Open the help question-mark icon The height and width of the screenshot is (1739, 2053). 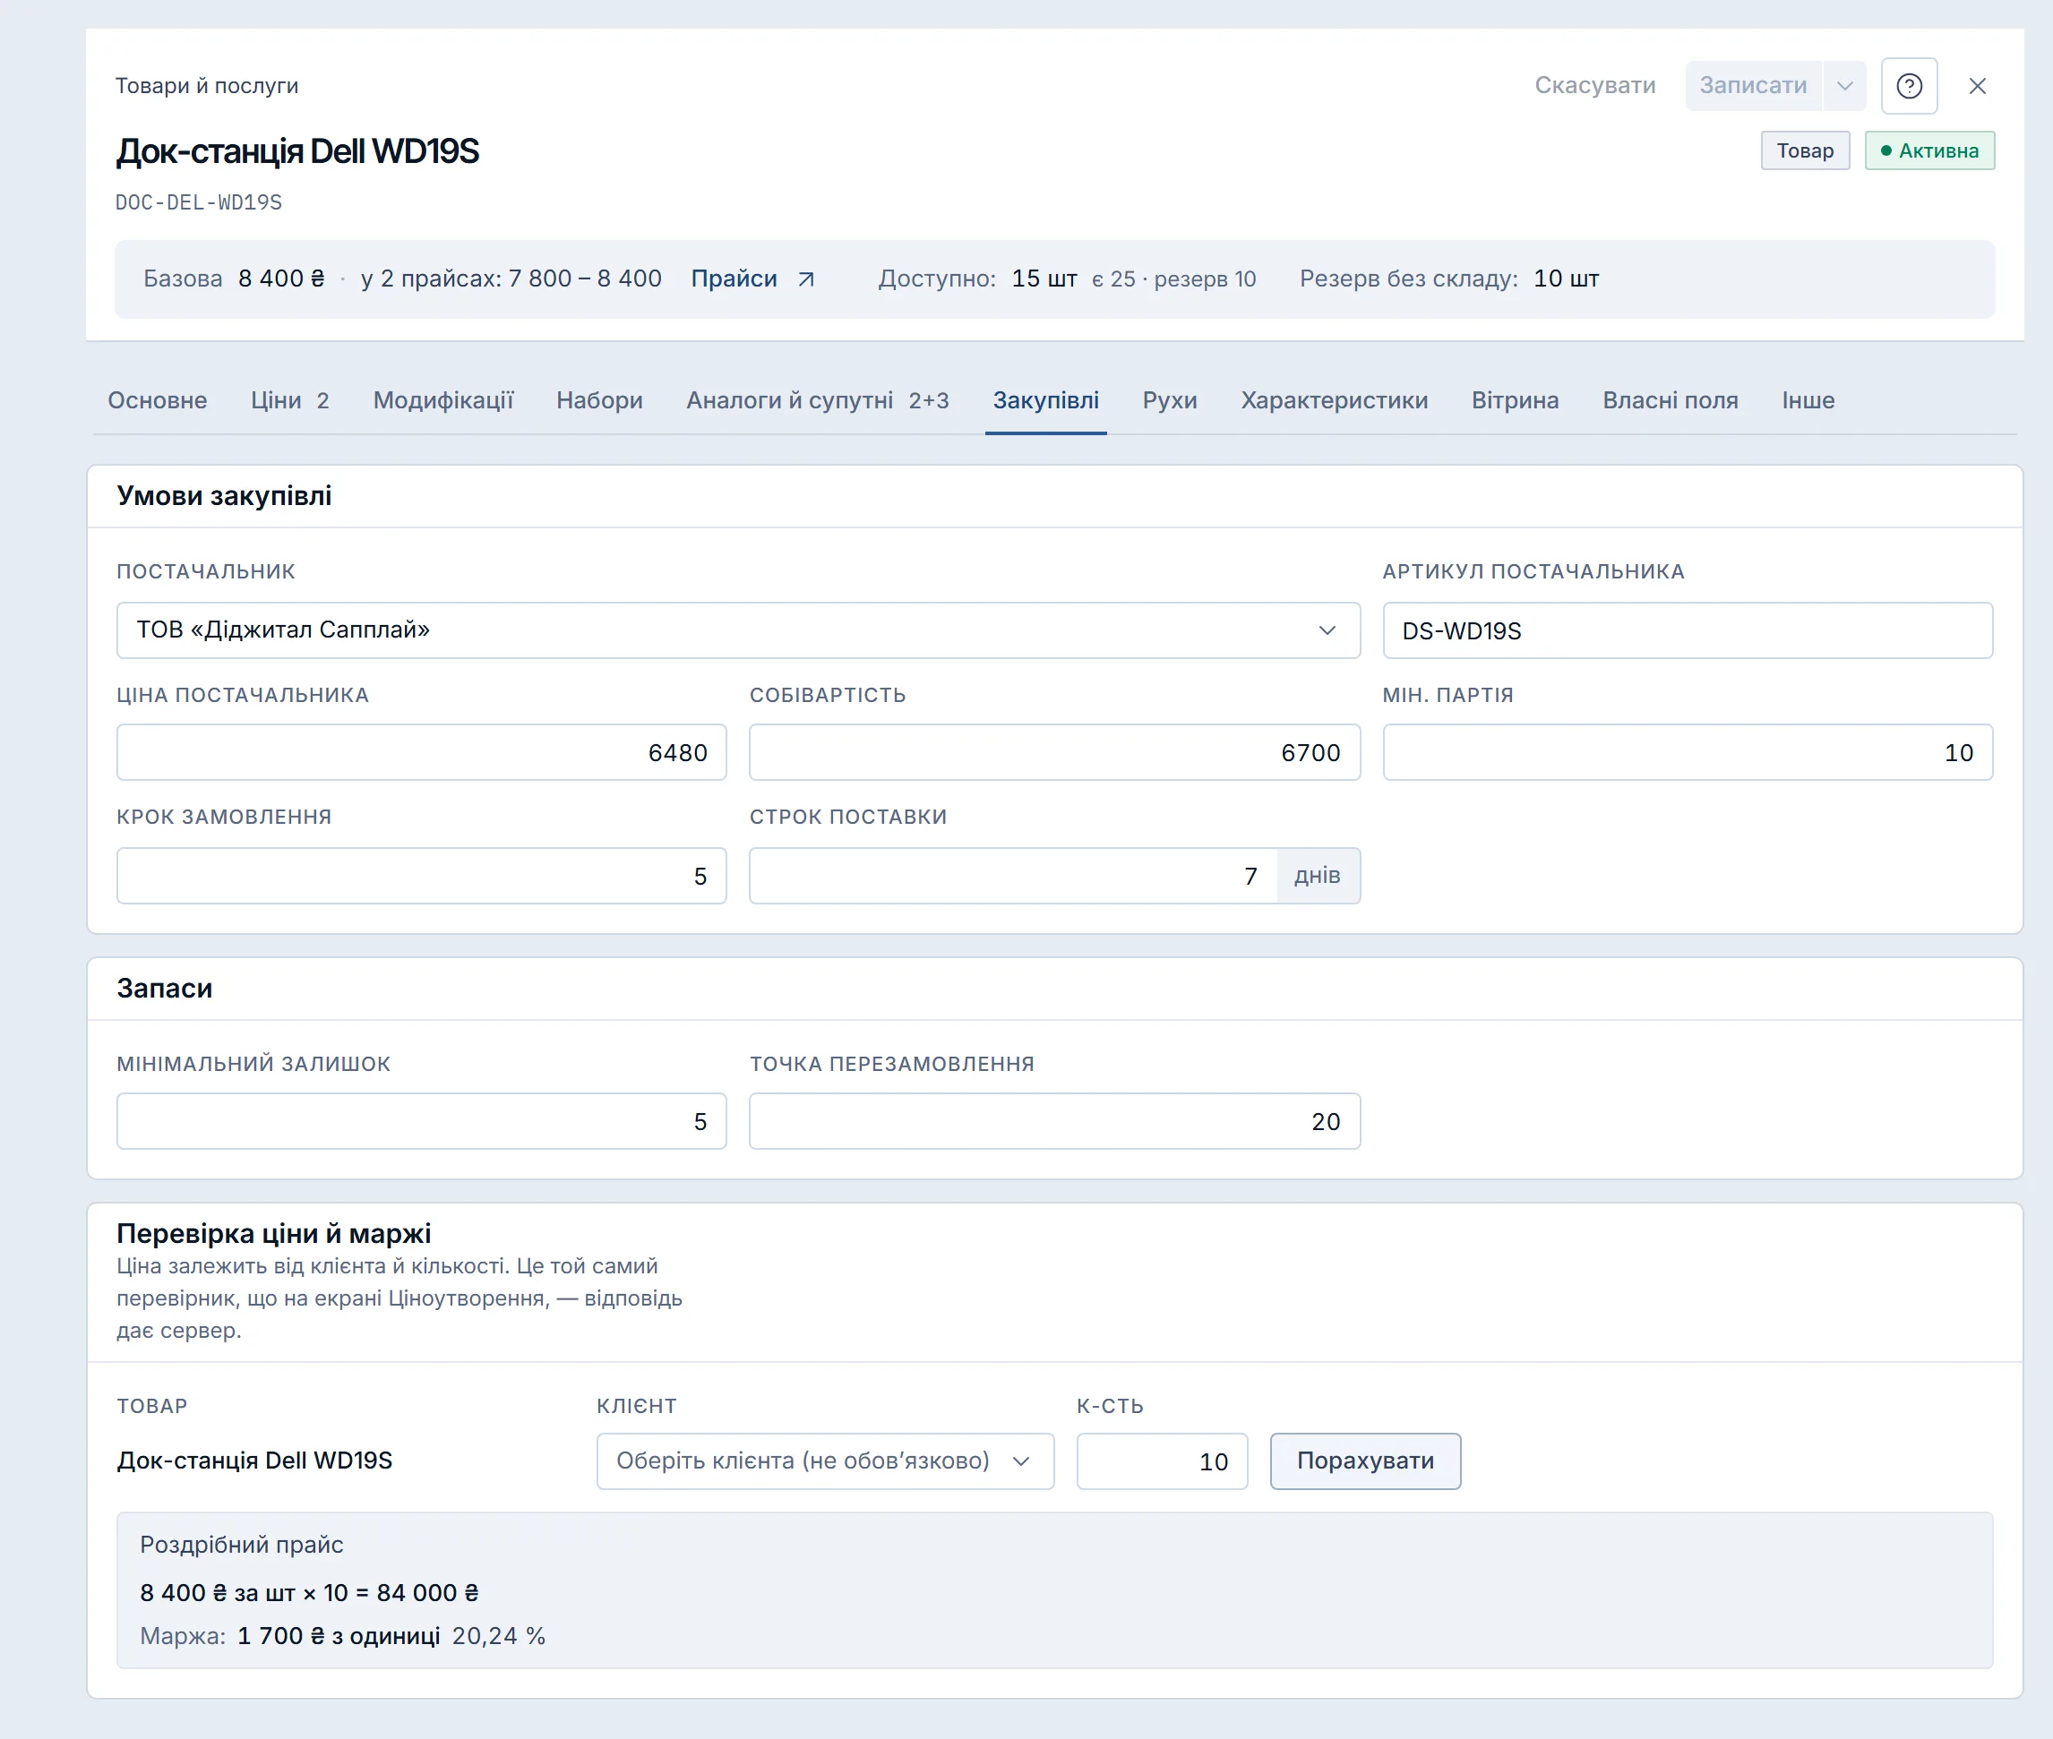[x=1909, y=86]
